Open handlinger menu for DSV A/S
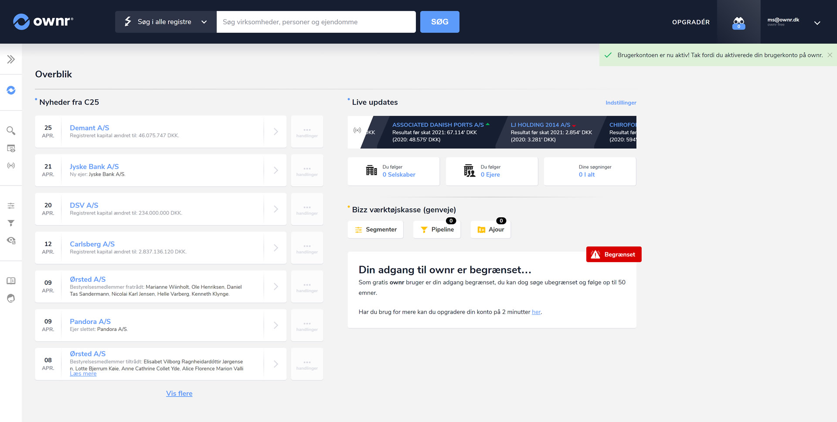The image size is (837, 422). [x=307, y=209]
